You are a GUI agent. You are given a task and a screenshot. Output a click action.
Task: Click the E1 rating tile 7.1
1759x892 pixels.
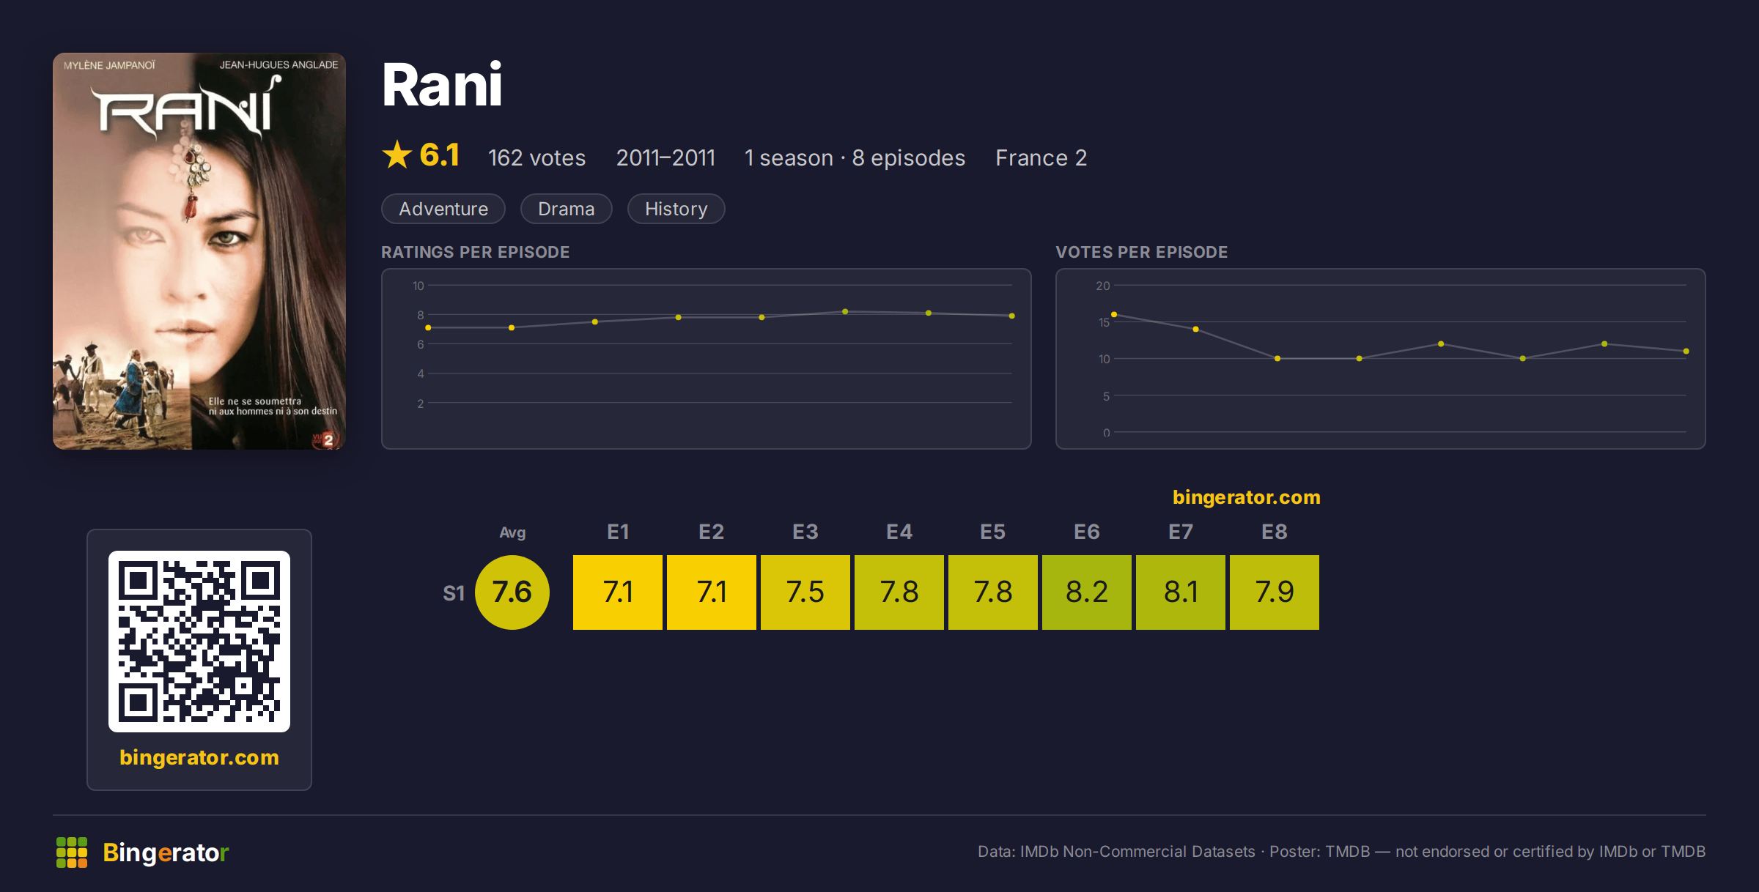(618, 592)
